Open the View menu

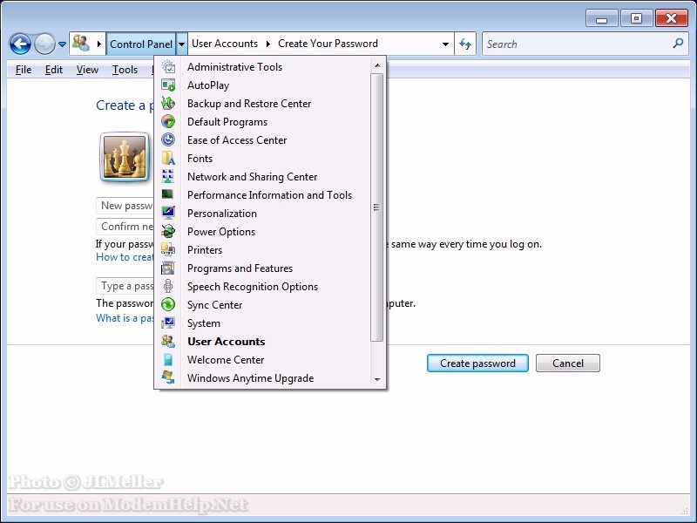(87, 70)
